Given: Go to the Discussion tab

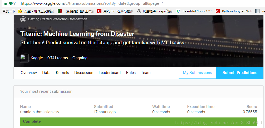Looking at the screenshot, I should pyautogui.click(x=84, y=73).
